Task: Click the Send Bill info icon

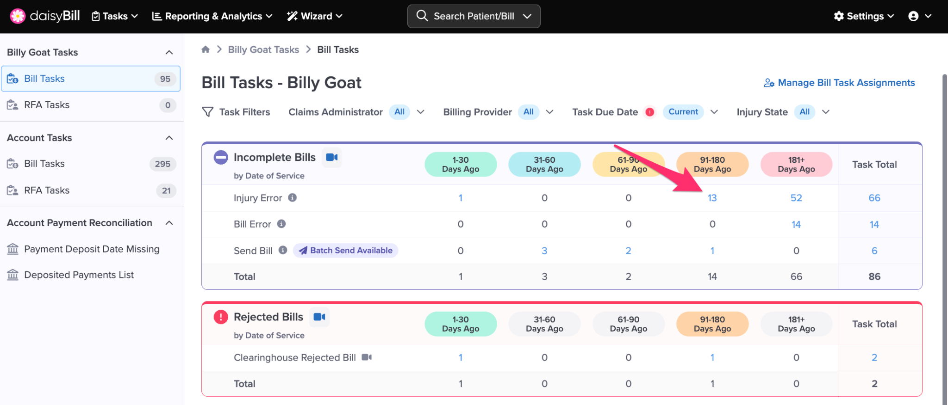Action: point(283,251)
